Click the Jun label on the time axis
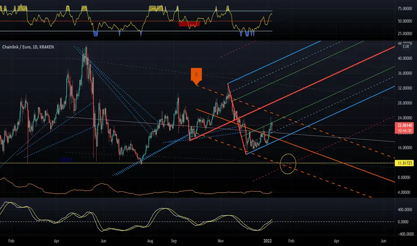Image resolution: width=417 pixels, height=246 pixels. click(103, 241)
